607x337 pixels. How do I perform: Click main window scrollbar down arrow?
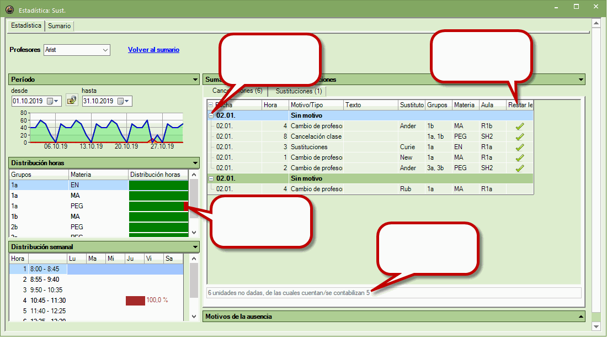596,327
